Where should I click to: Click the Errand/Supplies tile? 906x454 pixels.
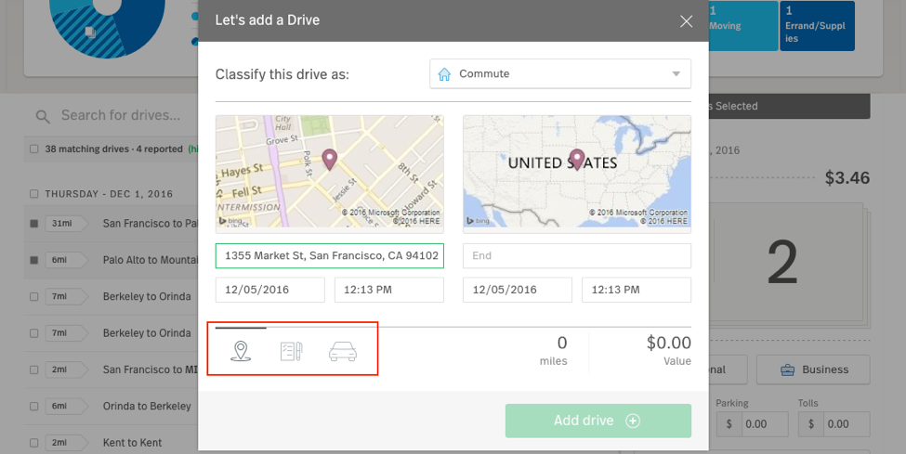[x=817, y=26]
